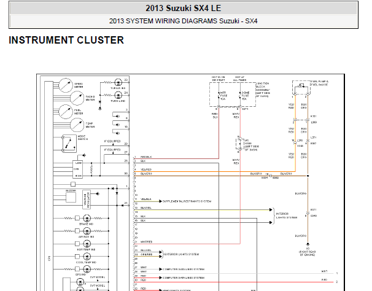The image size is (372, 291).
Task: Click the "INTERIOR LIGHTS SYSTEM" label
Action: (287, 215)
